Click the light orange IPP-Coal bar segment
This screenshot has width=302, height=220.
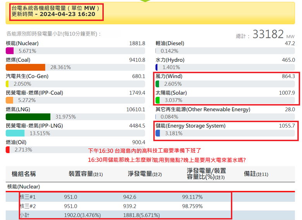point(9,100)
